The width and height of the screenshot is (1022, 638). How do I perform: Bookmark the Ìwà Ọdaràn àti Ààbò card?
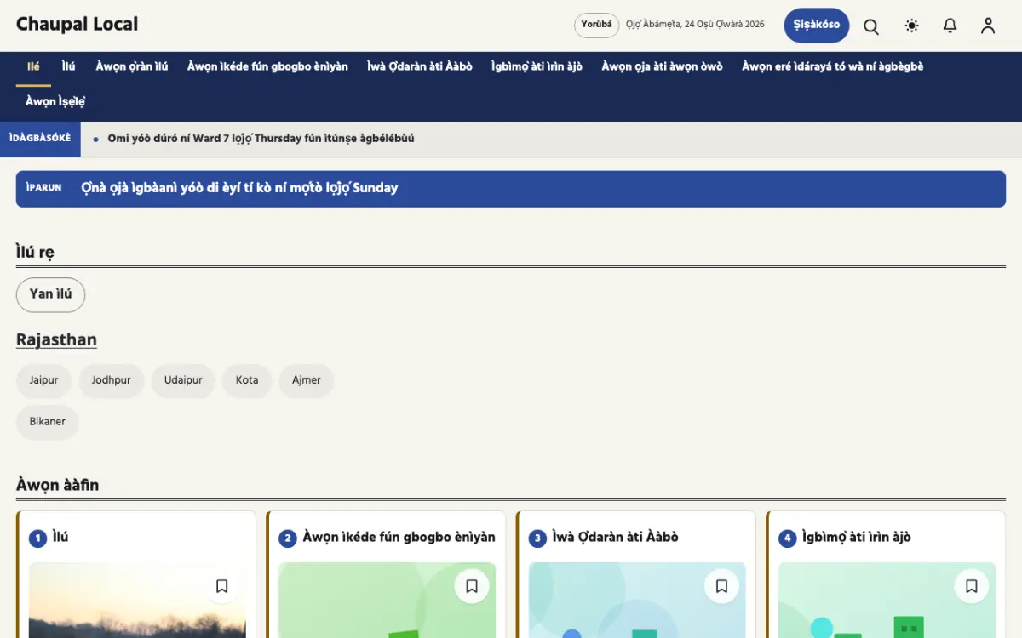coord(722,586)
